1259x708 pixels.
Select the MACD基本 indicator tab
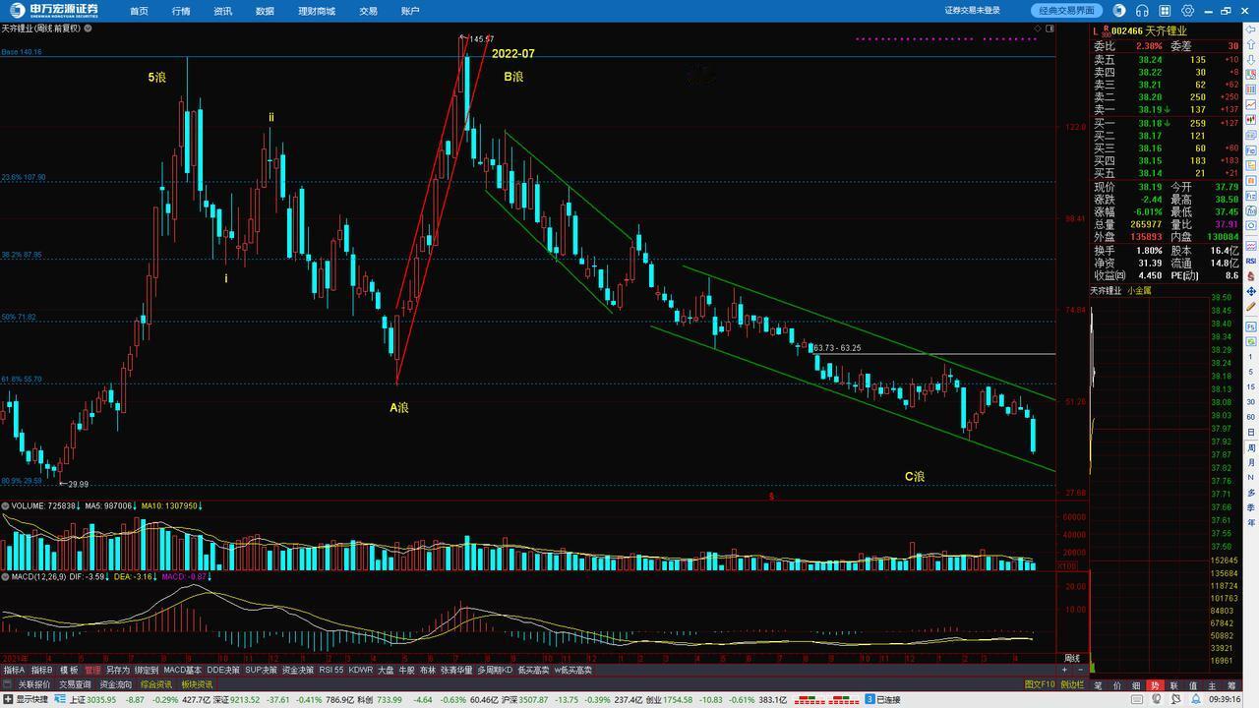[x=182, y=670]
